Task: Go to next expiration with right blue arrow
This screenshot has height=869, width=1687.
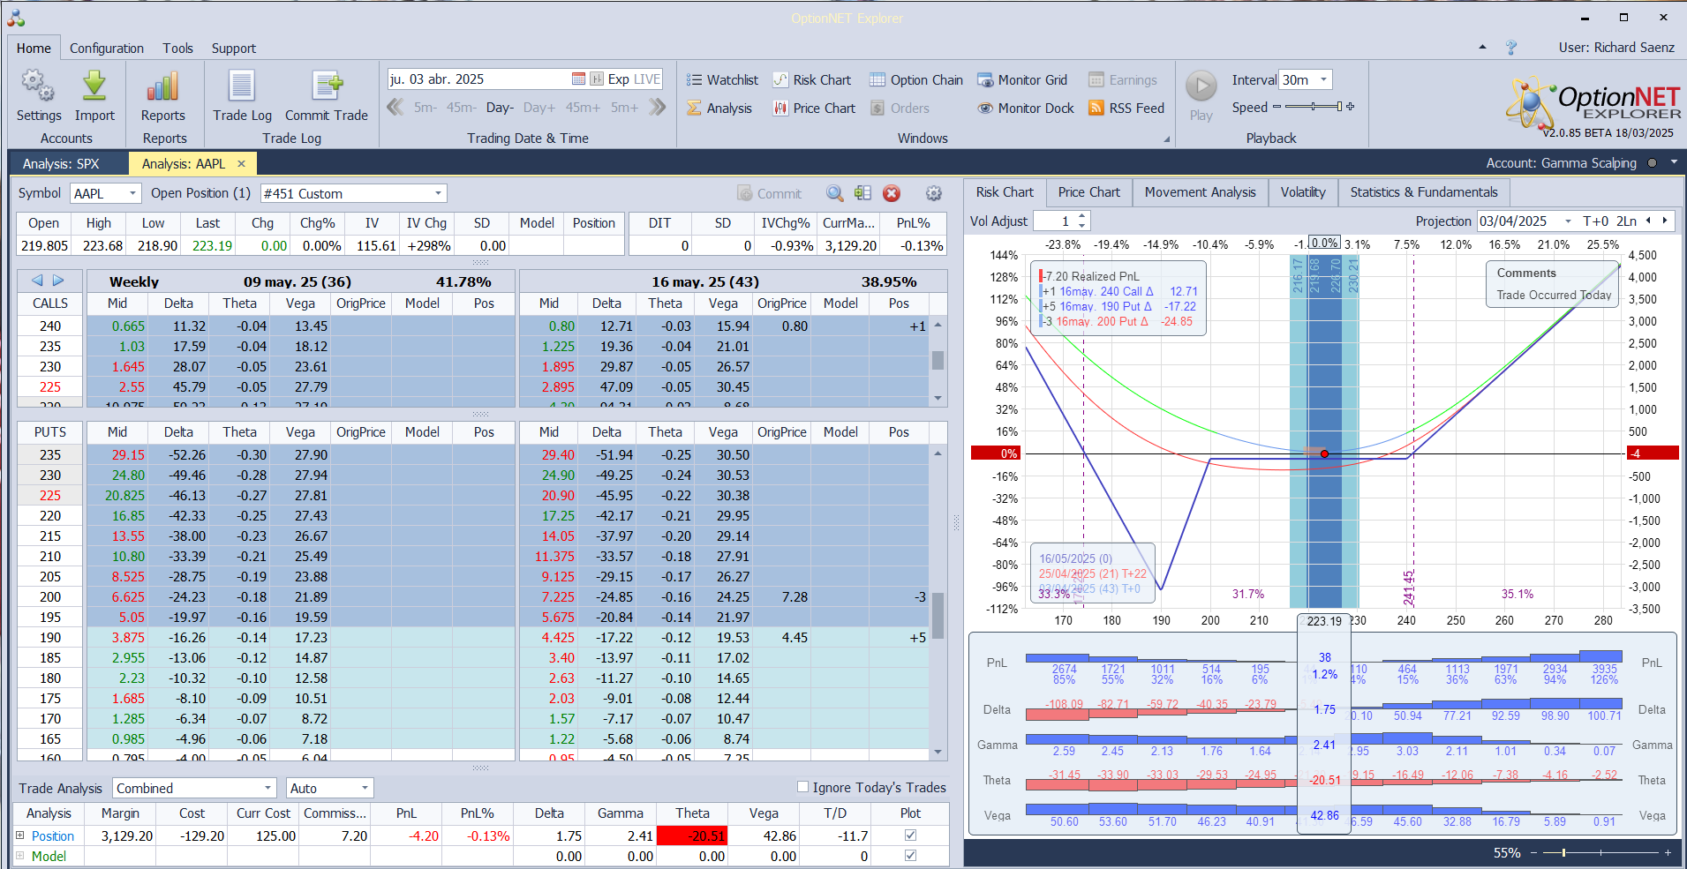Action: coord(58,281)
